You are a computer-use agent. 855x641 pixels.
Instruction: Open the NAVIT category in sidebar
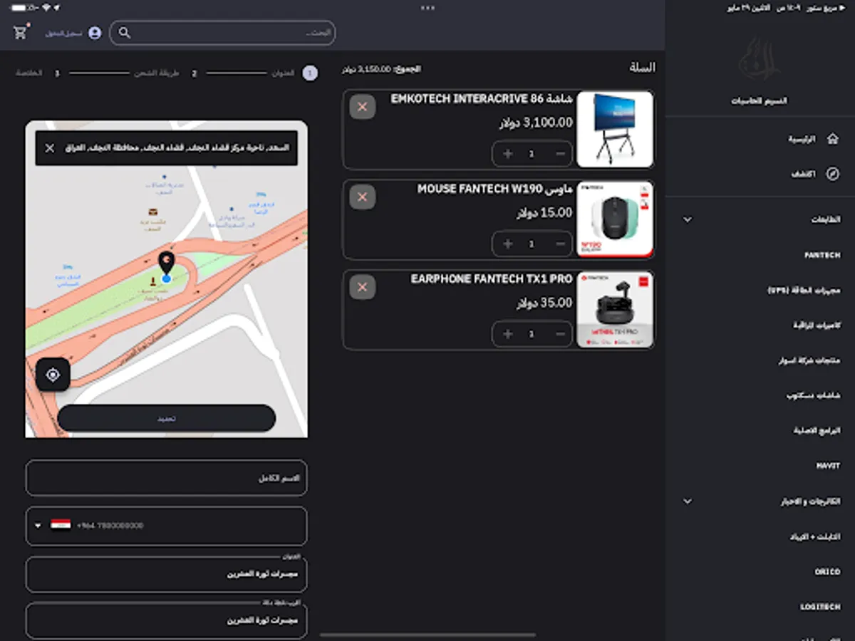[828, 466]
